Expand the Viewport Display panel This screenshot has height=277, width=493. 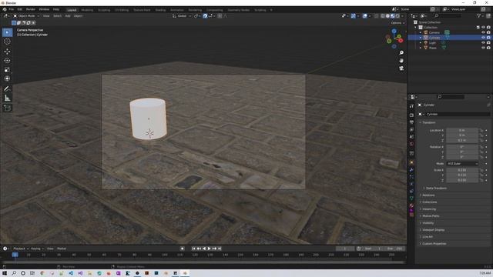[x=434, y=230]
